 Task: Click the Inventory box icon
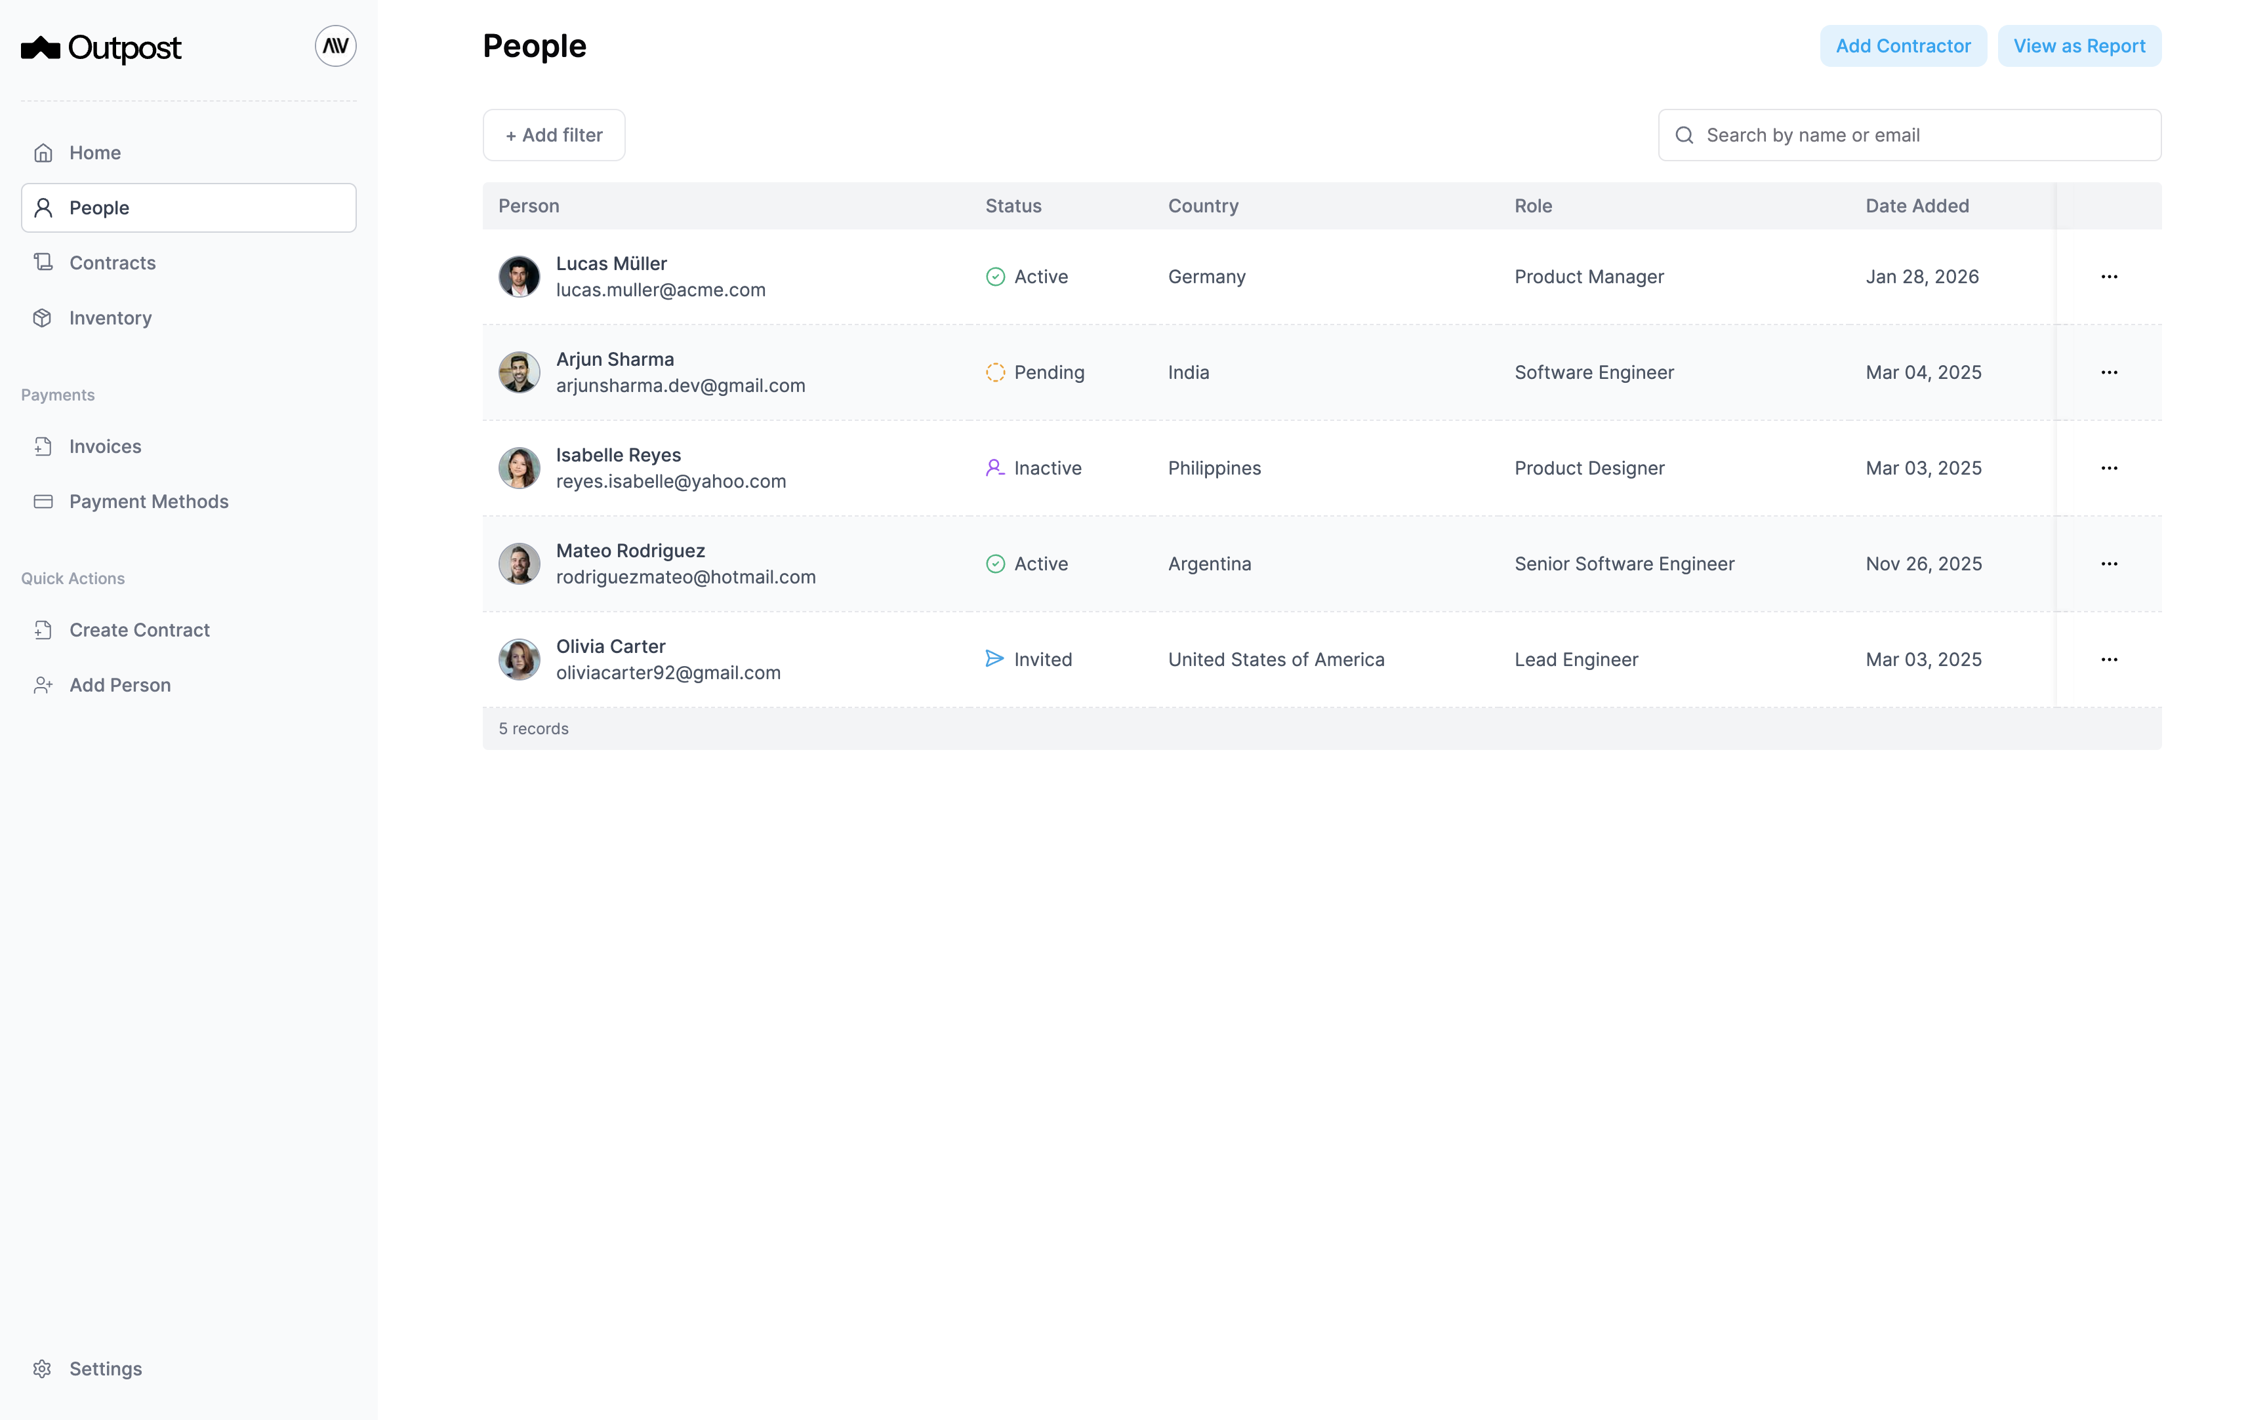(x=43, y=317)
